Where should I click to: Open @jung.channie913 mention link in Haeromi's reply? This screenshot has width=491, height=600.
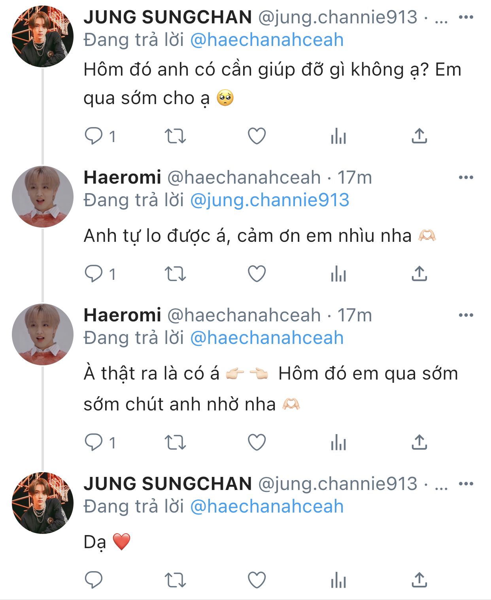click(x=270, y=200)
